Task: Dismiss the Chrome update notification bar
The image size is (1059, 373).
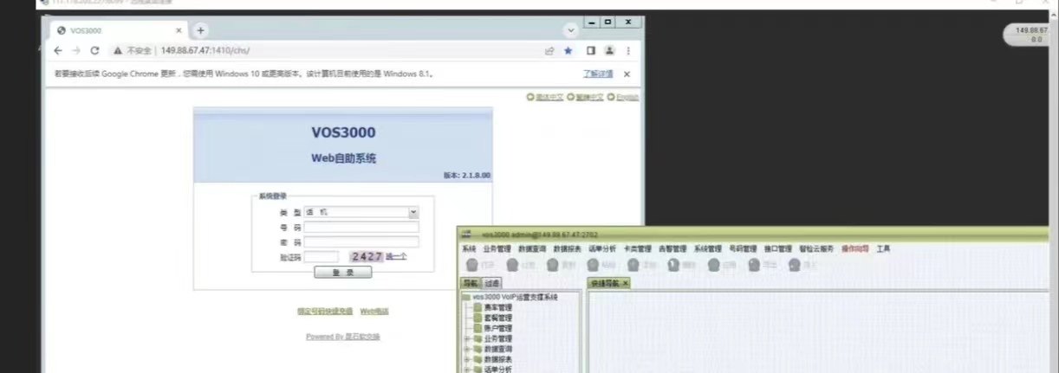Action: click(627, 74)
